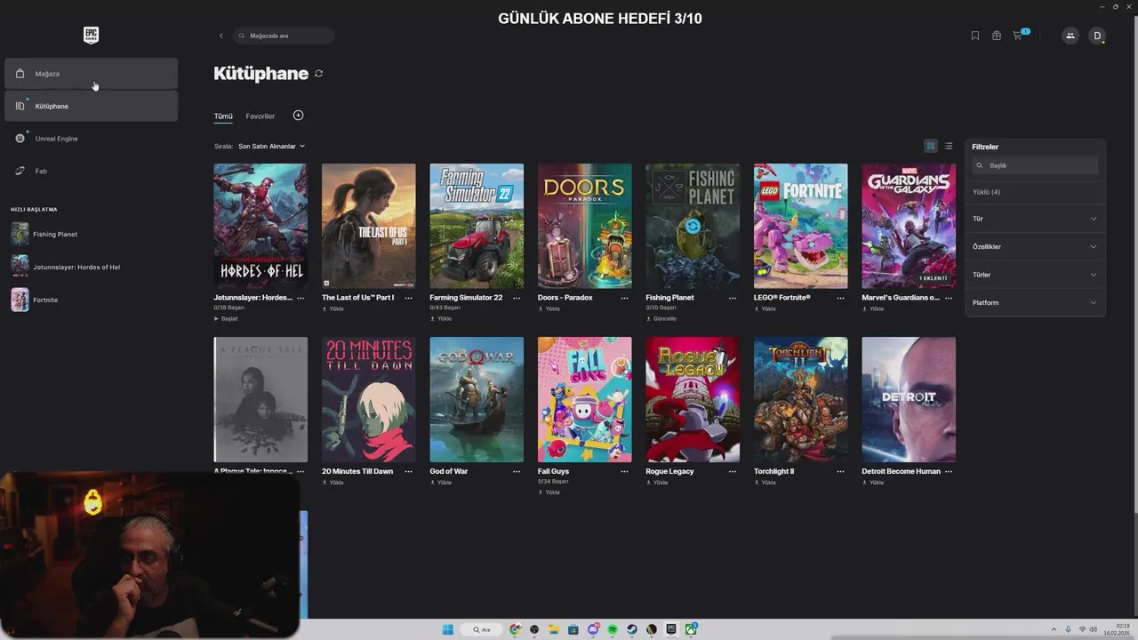Open three-dot menu for Jotunnslayer card
The image size is (1138, 640).
pyautogui.click(x=301, y=298)
